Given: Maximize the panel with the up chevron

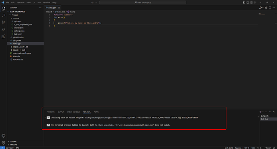Looking at the screenshot, I should [270, 112].
